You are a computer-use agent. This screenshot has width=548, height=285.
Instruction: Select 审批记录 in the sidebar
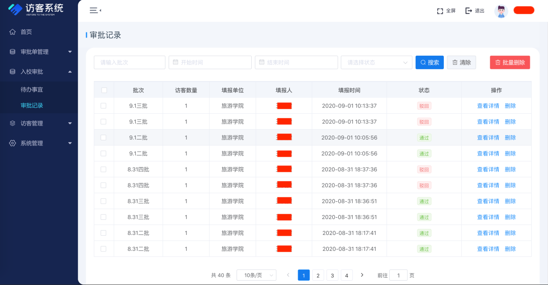coord(32,105)
